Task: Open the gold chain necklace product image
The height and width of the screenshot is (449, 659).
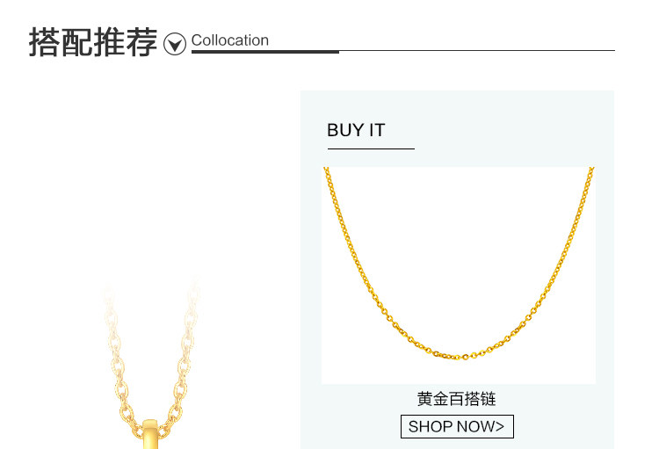Action: click(x=459, y=275)
